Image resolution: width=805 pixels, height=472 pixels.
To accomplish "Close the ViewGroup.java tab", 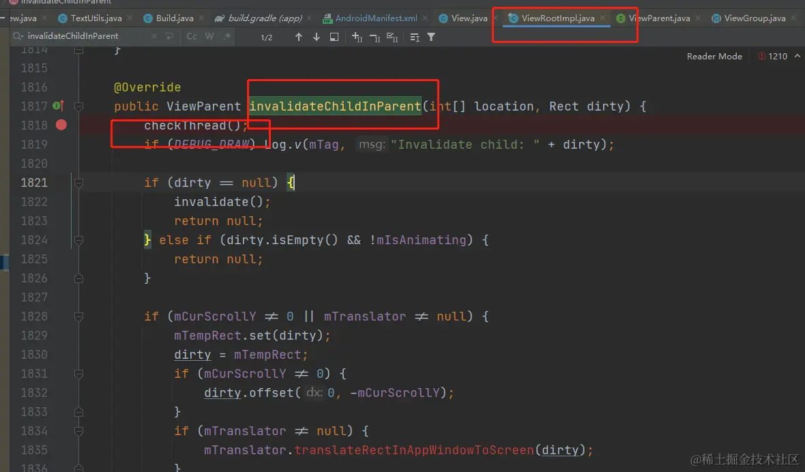I will (x=793, y=18).
